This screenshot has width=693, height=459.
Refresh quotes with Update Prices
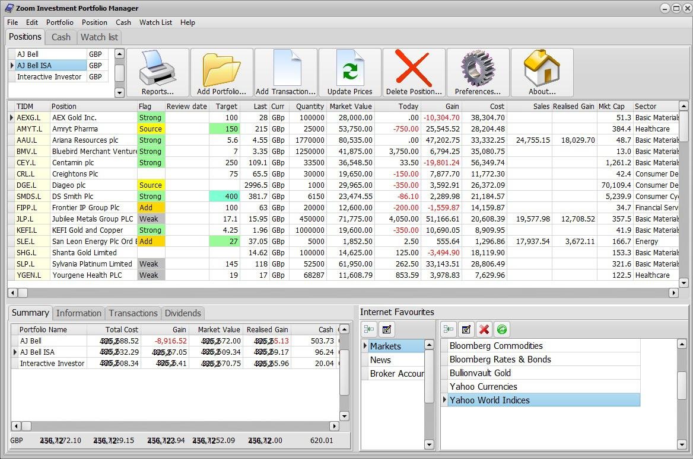[x=349, y=73]
